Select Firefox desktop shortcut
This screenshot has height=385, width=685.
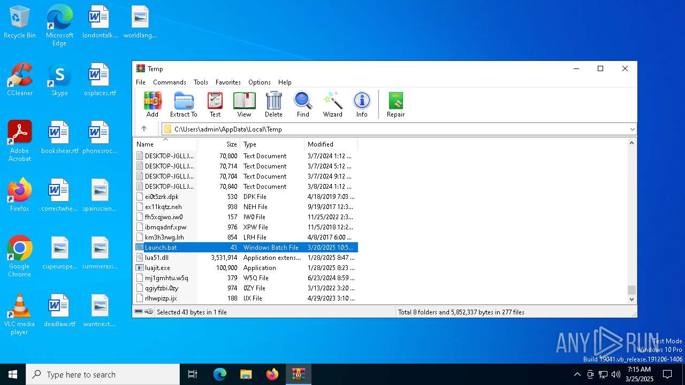pos(20,196)
